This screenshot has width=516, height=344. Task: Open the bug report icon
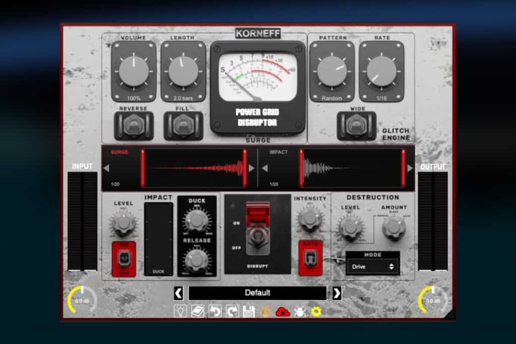(300, 311)
